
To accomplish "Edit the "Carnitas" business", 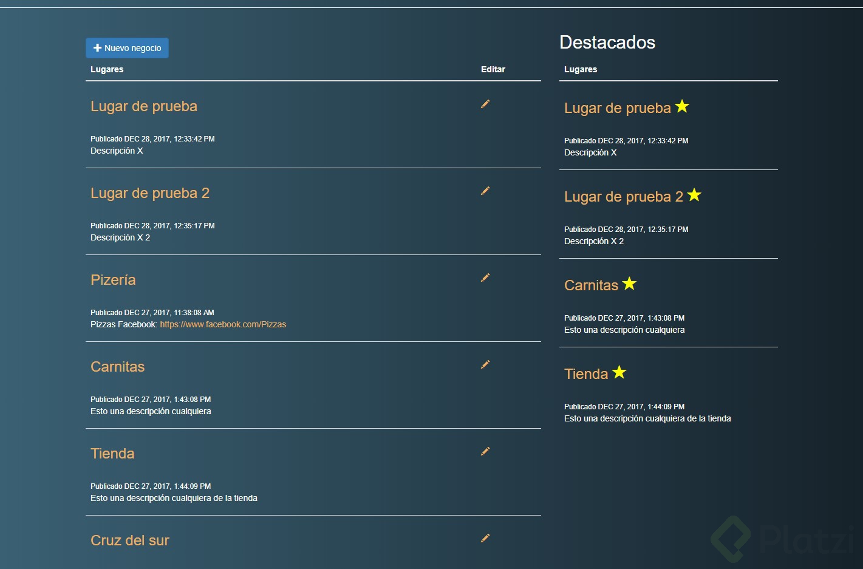I will tap(485, 364).
